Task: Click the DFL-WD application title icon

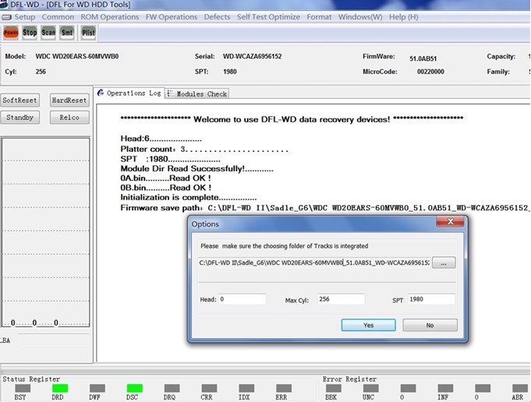Action: click(4, 5)
